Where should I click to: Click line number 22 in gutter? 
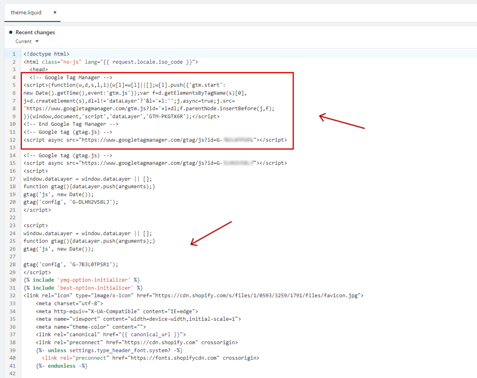tap(14, 218)
